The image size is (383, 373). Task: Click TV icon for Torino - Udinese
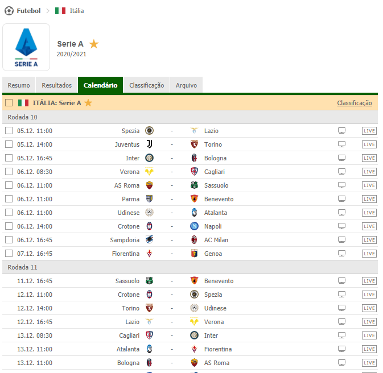tap(341, 308)
